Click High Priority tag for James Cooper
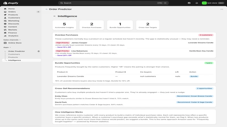This screenshot has width=227, height=127. coord(62,43)
